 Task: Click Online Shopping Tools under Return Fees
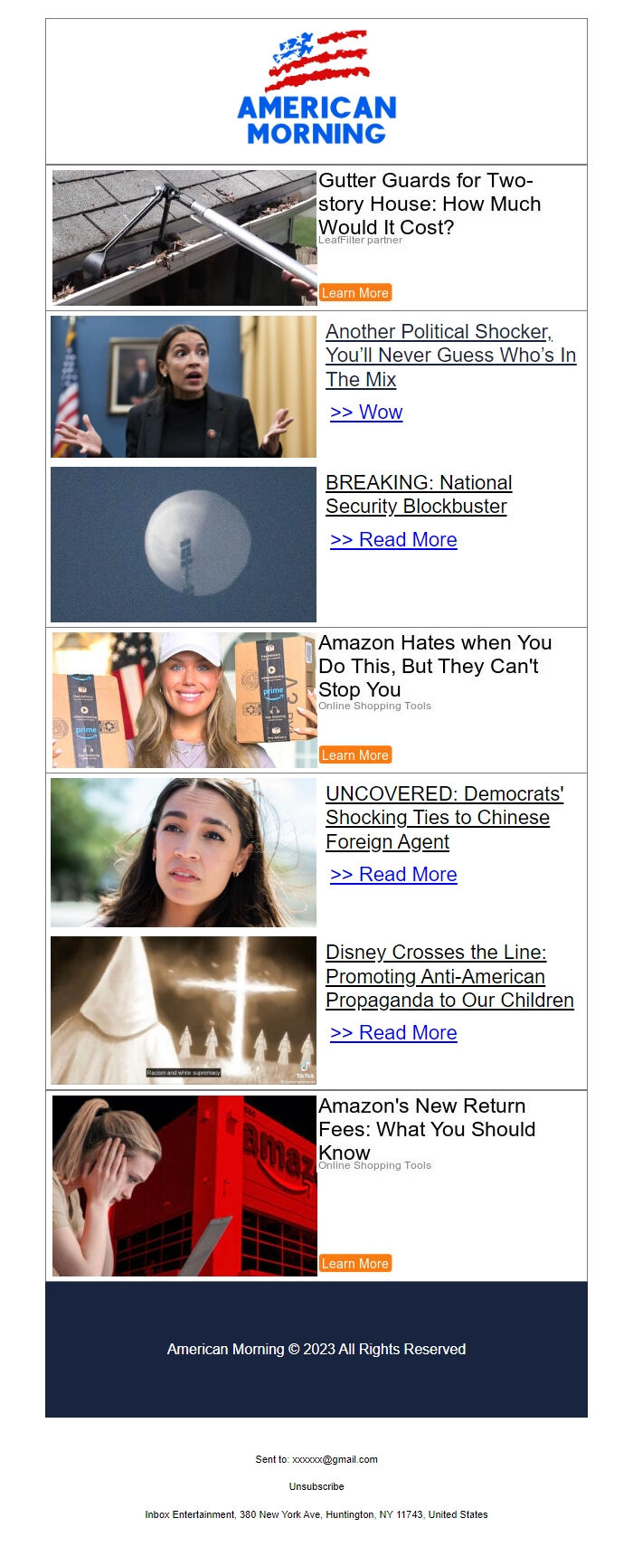coord(374,1166)
